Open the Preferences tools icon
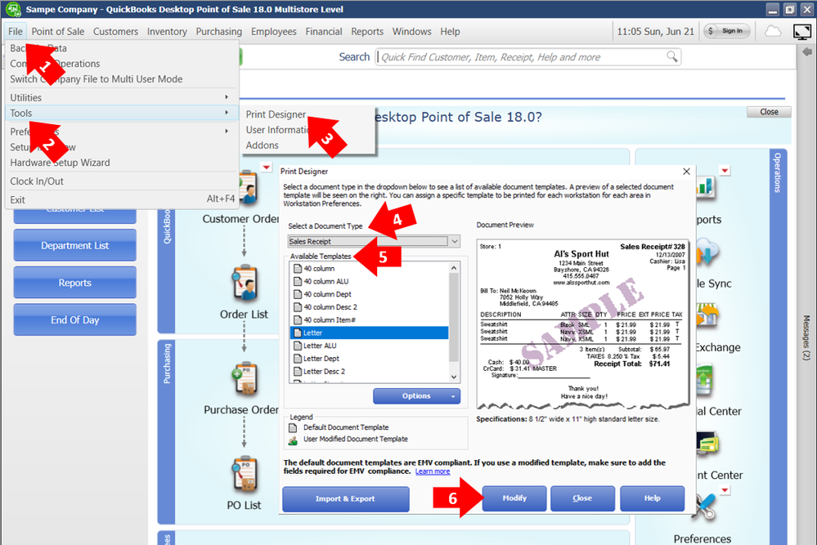The height and width of the screenshot is (545, 817). 705,507
